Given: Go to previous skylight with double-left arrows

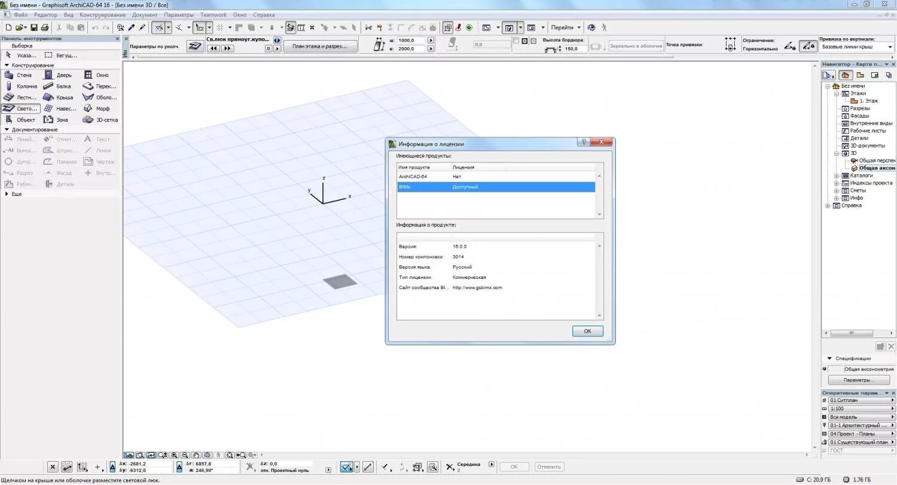Looking at the screenshot, I should (213, 49).
